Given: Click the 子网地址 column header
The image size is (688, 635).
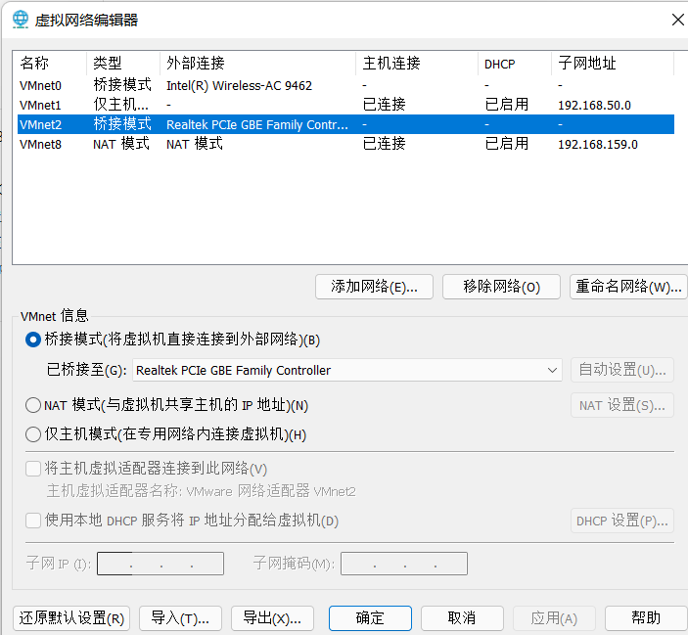Looking at the screenshot, I should [x=613, y=64].
